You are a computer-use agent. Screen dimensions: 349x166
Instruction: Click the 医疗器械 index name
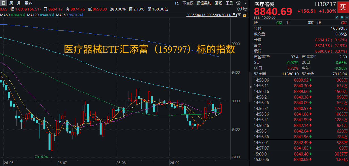coord(264,4)
